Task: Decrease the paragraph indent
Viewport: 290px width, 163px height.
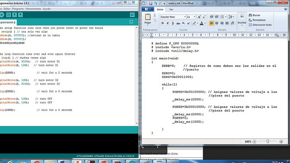Action: point(212,17)
